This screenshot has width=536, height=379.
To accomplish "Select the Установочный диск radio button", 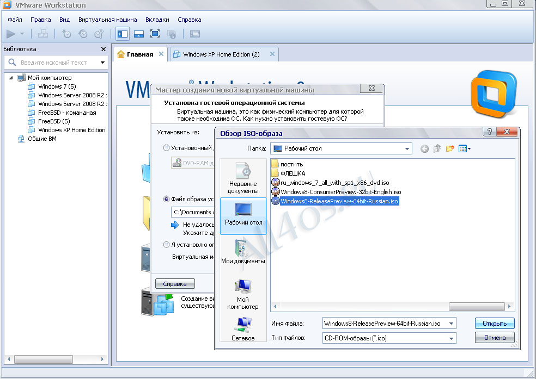I will click(167, 148).
